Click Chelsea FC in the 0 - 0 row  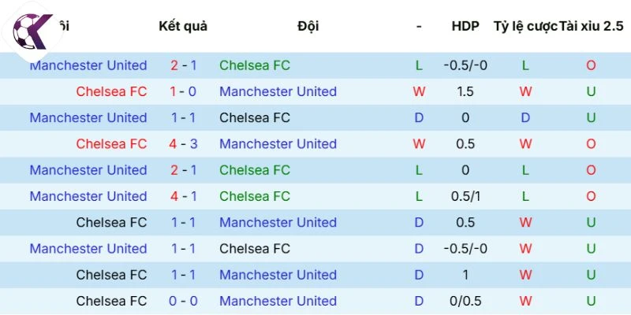pyautogui.click(x=111, y=301)
